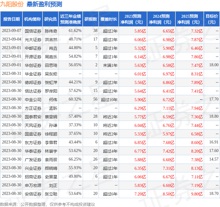This screenshot has height=207, width=220.
Task: Click the 广发证券 institution cell
Action: 33,160
